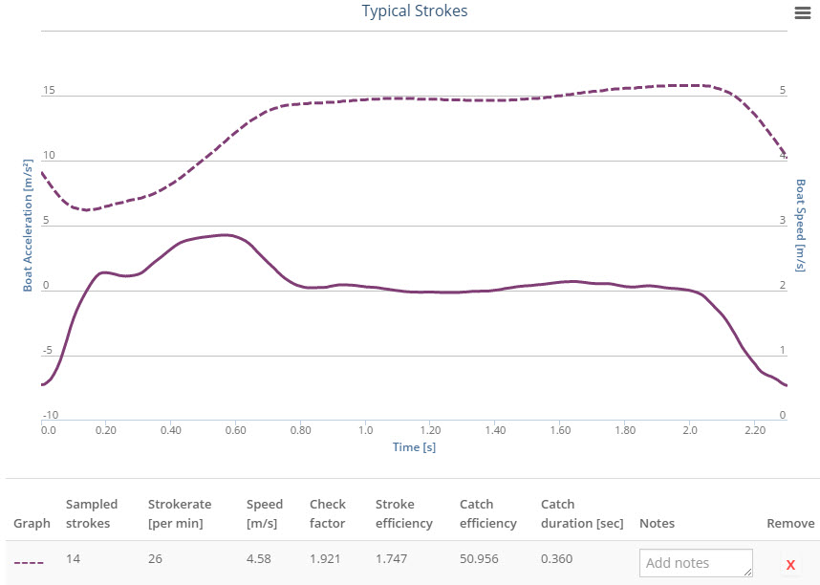Select the Catch efficiency column header

point(487,513)
